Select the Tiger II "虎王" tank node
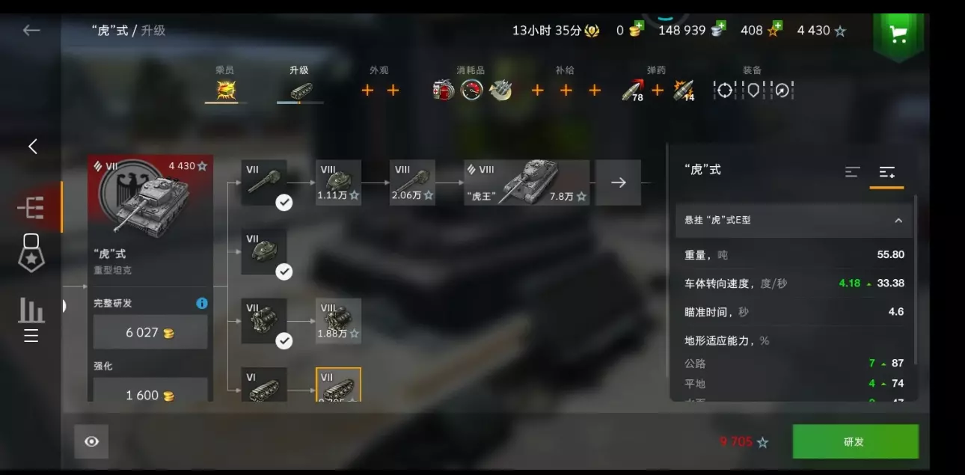 point(527,182)
